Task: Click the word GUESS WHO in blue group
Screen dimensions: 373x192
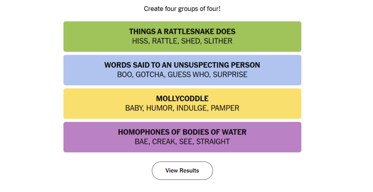Action: [192, 75]
